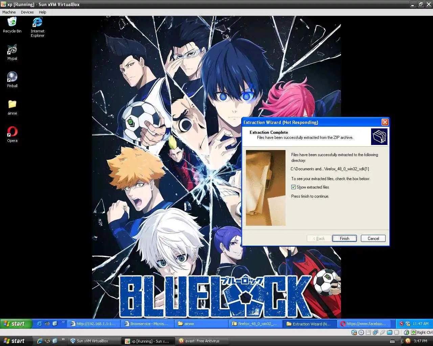Viewport: 433px width, 346px height.
Task: Click the host clock showing 3:47 PM
Action: [420, 341]
